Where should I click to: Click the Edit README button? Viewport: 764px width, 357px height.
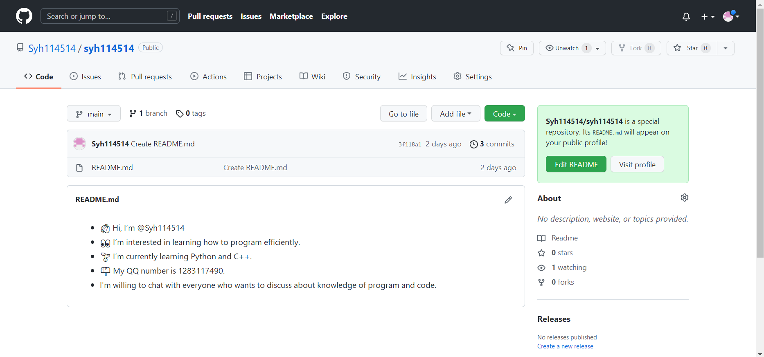(576, 164)
